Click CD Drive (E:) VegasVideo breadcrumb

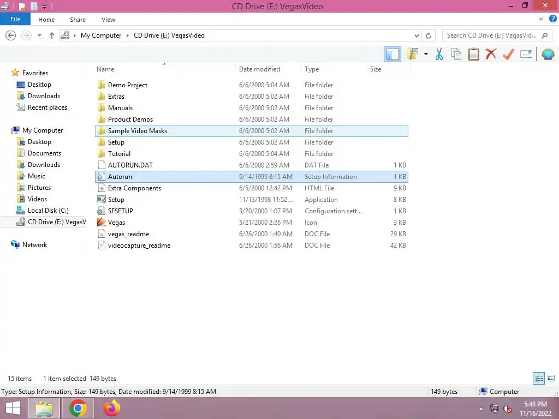click(169, 35)
